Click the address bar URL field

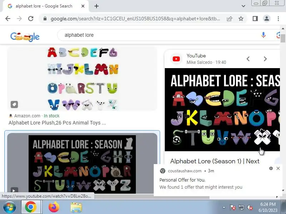[135, 19]
